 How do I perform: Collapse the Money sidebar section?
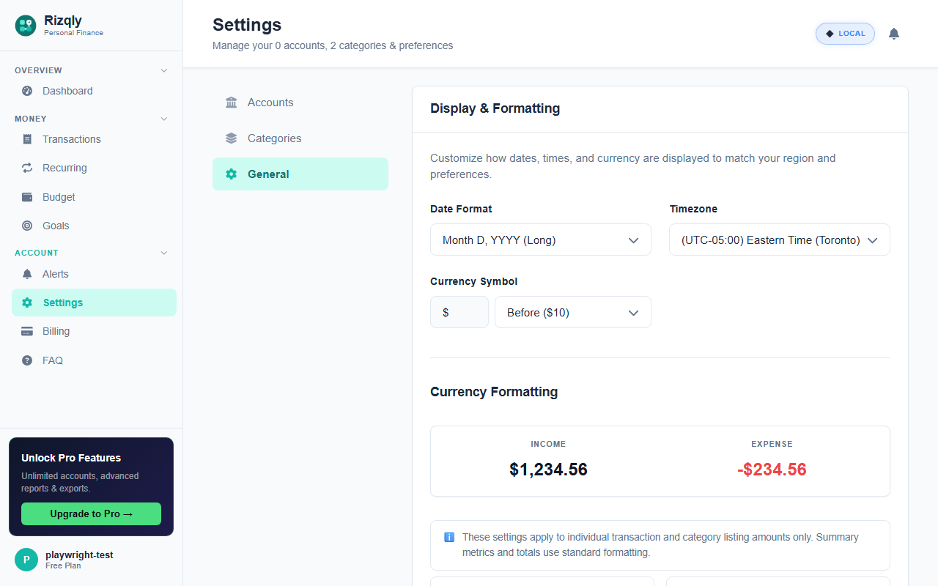(x=164, y=119)
